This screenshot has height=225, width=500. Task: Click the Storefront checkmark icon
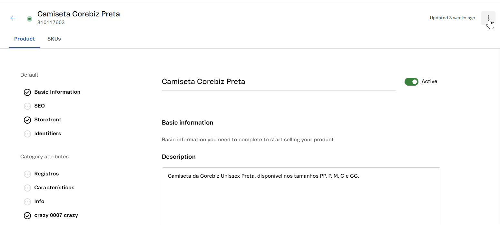[x=27, y=120]
